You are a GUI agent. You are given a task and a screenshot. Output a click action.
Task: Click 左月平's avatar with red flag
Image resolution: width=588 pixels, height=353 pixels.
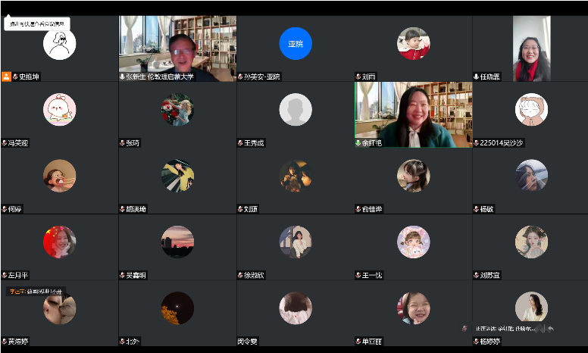59,242
